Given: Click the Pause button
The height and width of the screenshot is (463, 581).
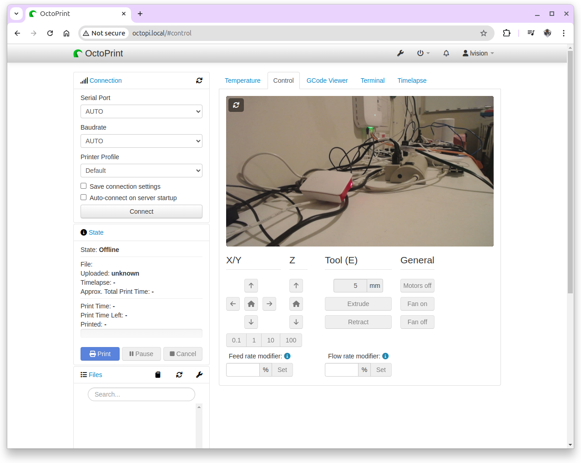Looking at the screenshot, I should pos(141,354).
